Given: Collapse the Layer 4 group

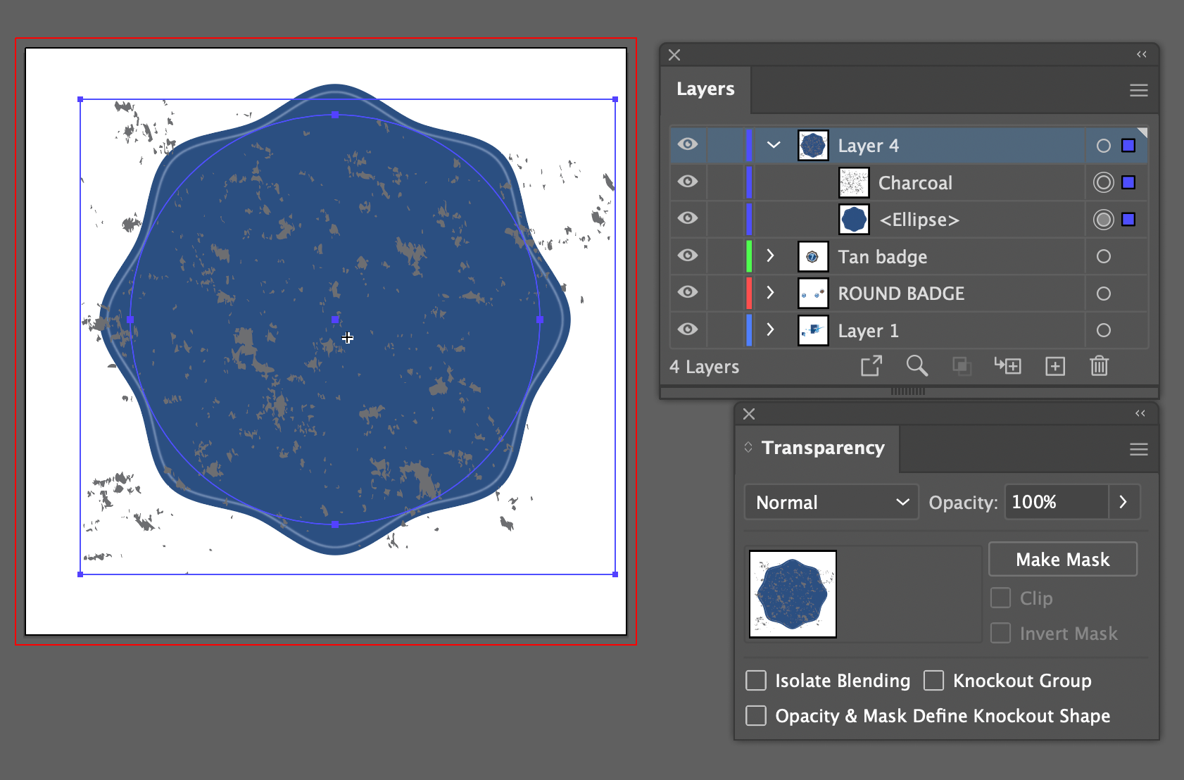Looking at the screenshot, I should (773, 145).
